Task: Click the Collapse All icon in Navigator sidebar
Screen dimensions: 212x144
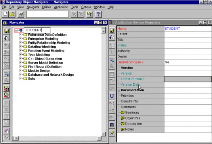Action: tap(6, 123)
